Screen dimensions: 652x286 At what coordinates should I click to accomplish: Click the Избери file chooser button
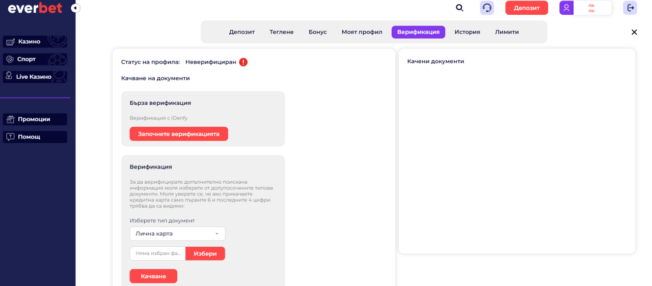(205, 253)
